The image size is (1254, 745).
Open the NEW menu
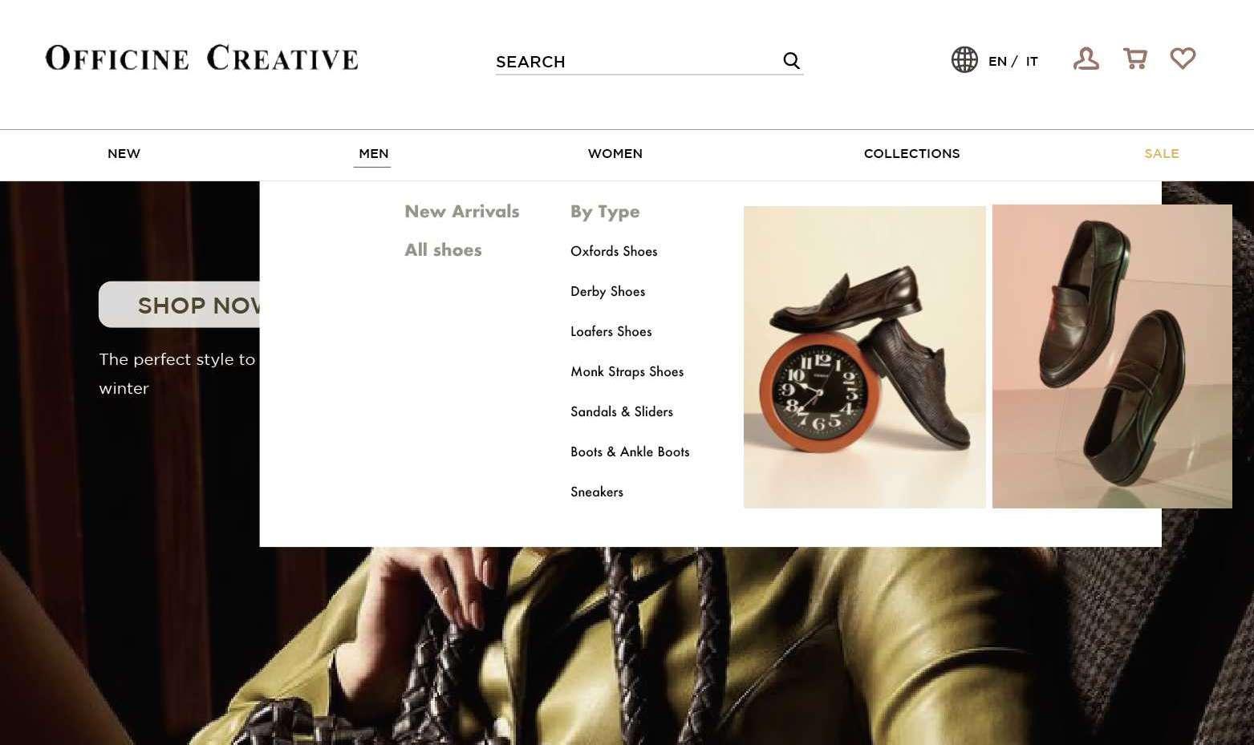(x=124, y=153)
